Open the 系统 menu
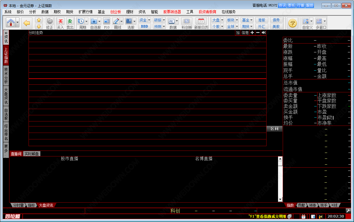Viewport: 354px width, 222px height. (x=8, y=12)
